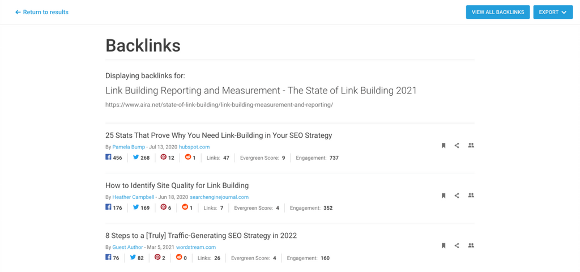
Task: View sharers of the 25 Stats article
Action: (x=471, y=146)
